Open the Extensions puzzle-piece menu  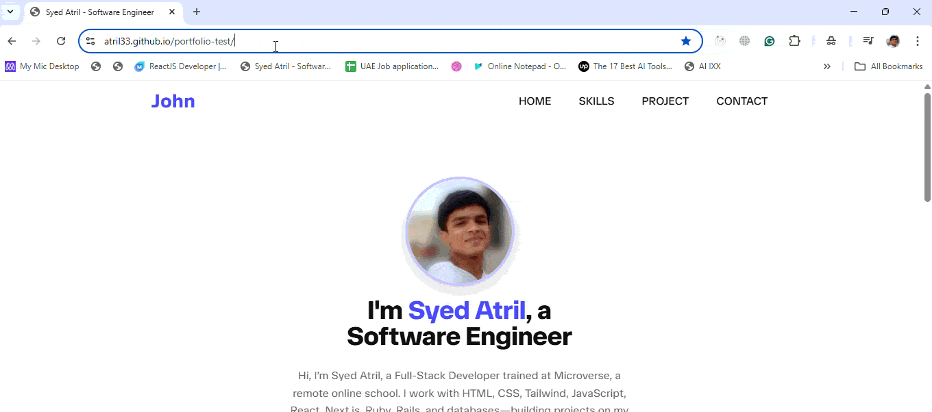pyautogui.click(x=794, y=41)
